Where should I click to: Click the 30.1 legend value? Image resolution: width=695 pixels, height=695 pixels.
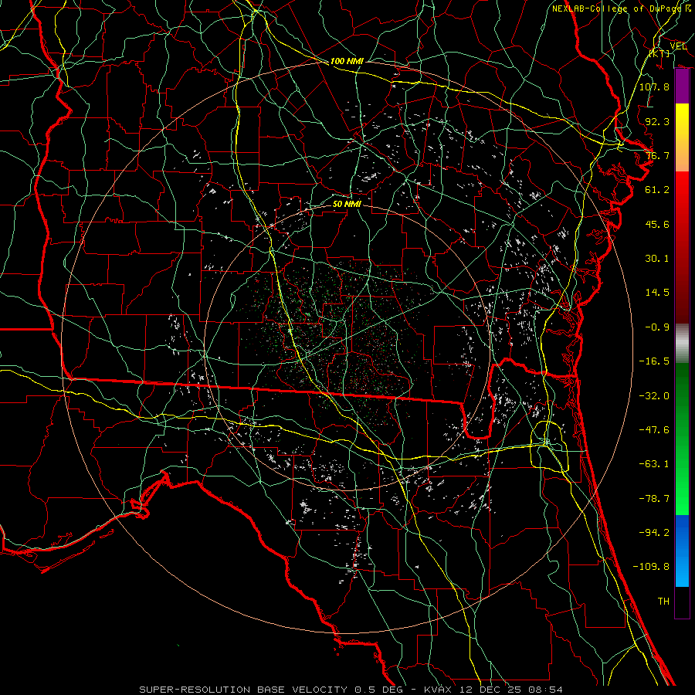657,259
